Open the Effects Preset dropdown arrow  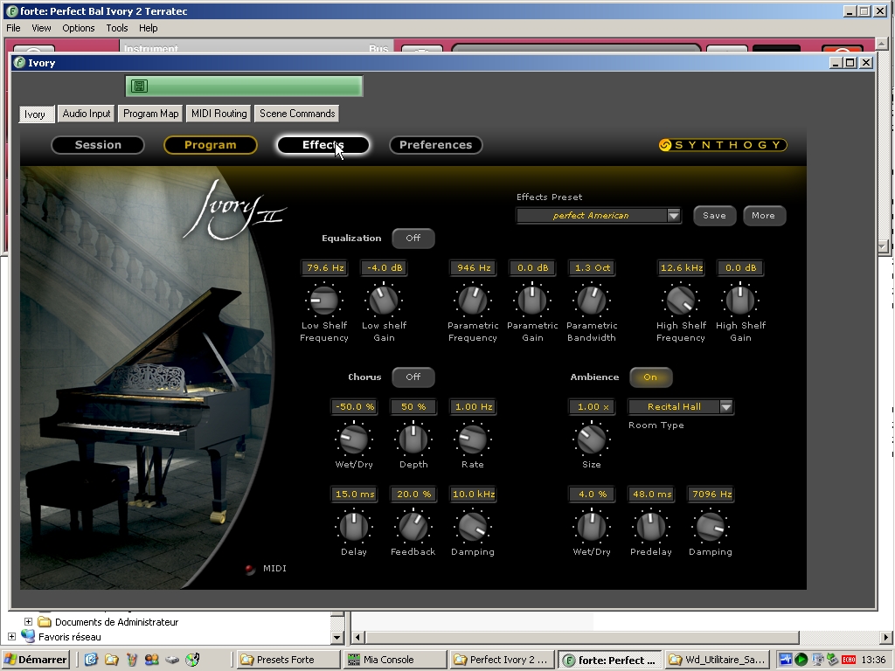point(674,215)
